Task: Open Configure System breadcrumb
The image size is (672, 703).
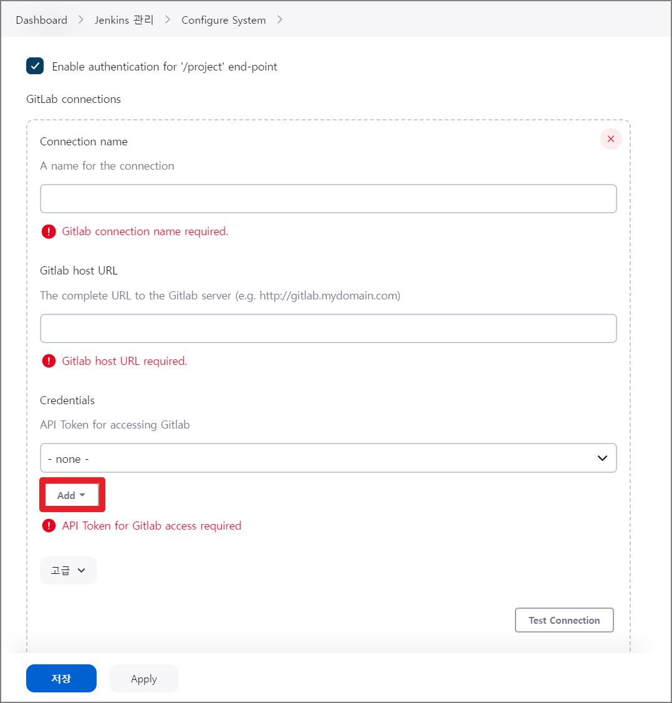Action: pos(224,20)
